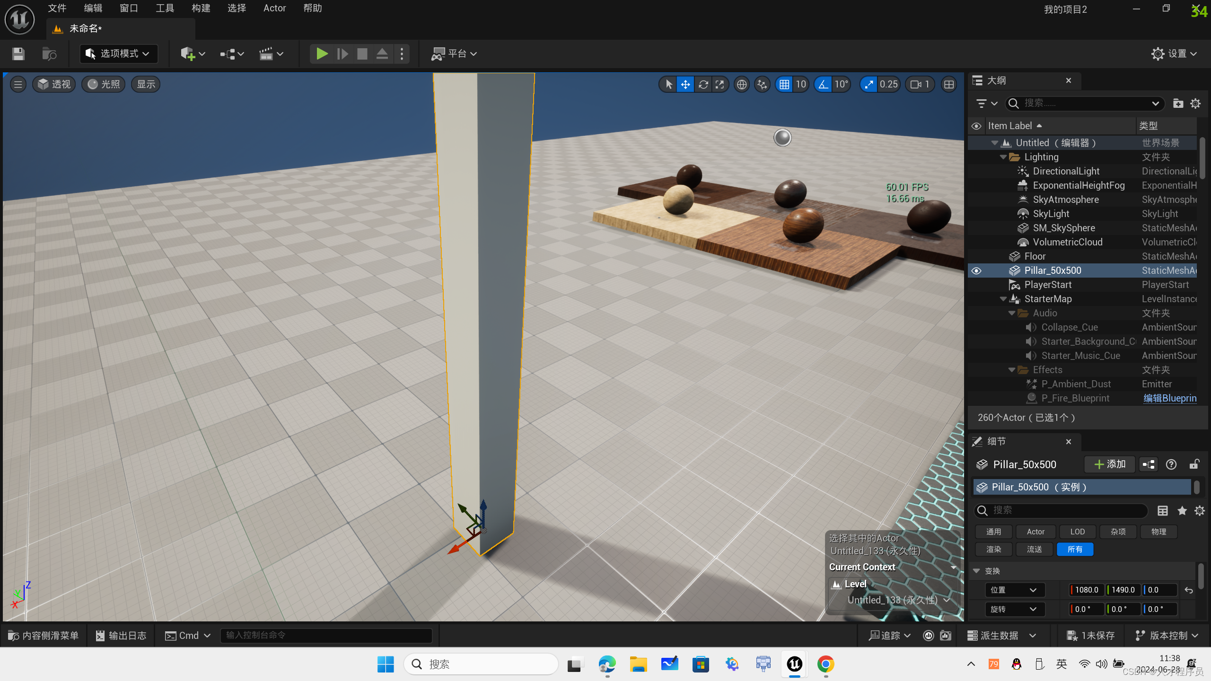Screen dimensions: 1211x681
Task: Hide Pillar_50x500 with eye icon
Action: (976, 271)
